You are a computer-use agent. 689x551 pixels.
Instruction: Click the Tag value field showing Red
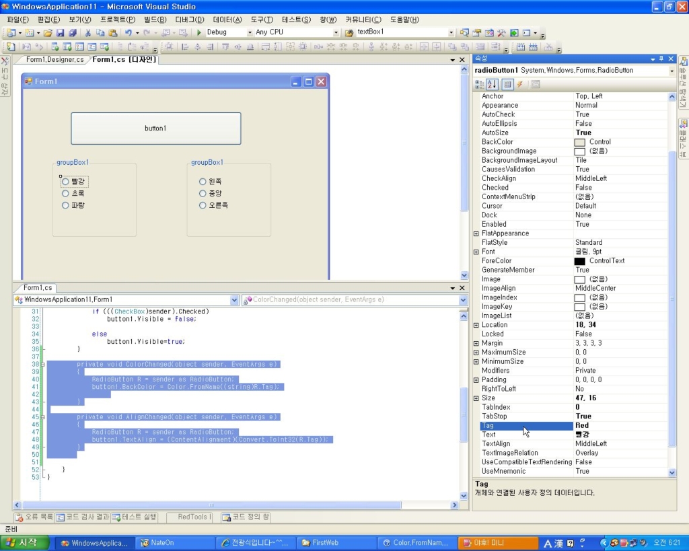coord(620,425)
